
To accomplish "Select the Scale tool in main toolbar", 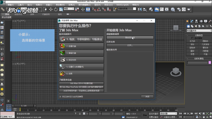I will (61, 9).
